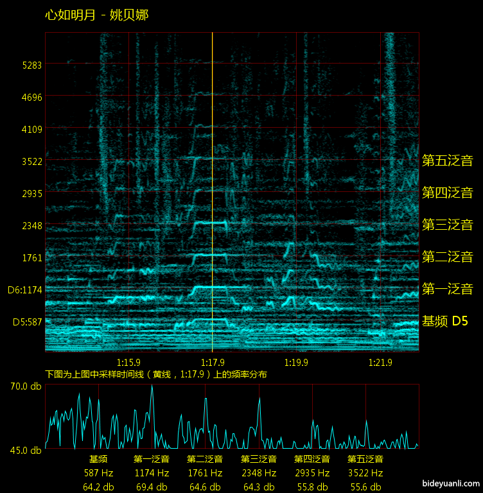Select the 1174 Hz value below the chart
This screenshot has width=483, height=493.
point(152,473)
